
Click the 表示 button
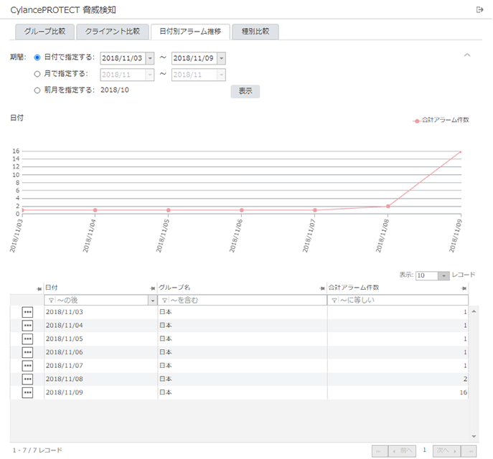[x=245, y=91]
